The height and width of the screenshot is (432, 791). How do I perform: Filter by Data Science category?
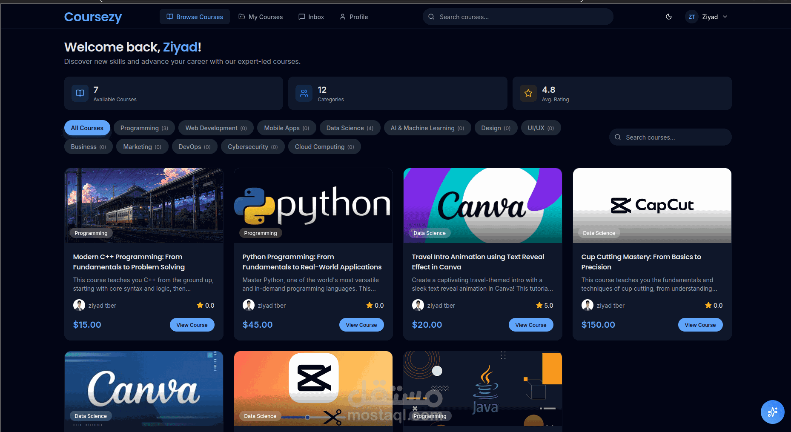click(x=350, y=128)
